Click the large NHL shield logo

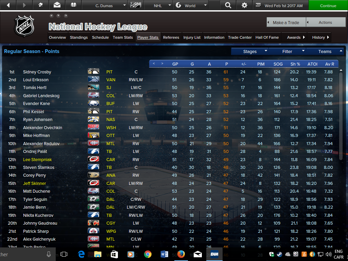(24, 26)
